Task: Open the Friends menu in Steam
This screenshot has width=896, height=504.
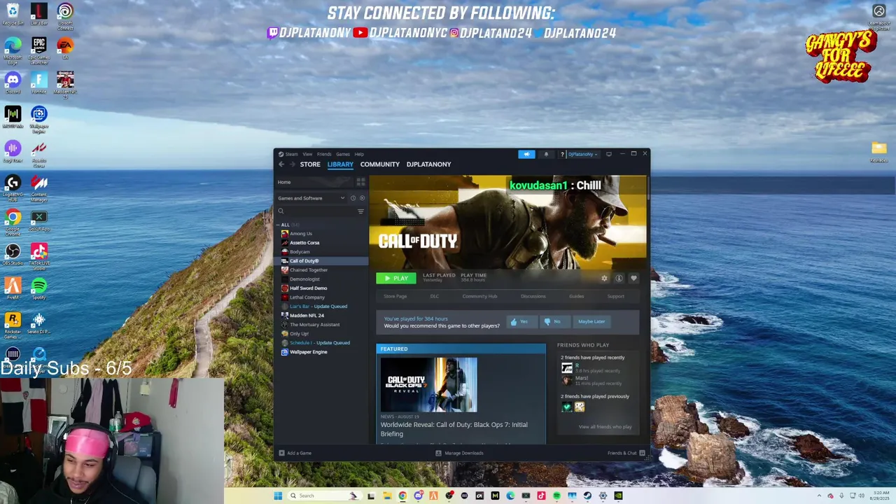Action: tap(324, 154)
